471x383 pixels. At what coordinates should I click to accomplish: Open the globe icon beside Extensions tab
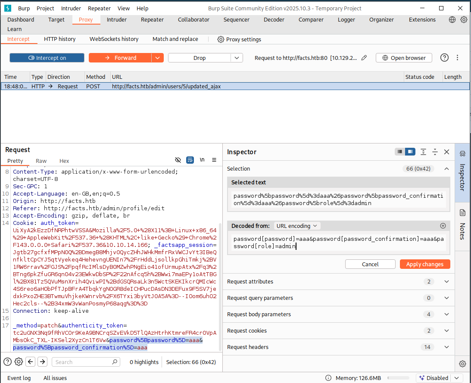[452, 19]
